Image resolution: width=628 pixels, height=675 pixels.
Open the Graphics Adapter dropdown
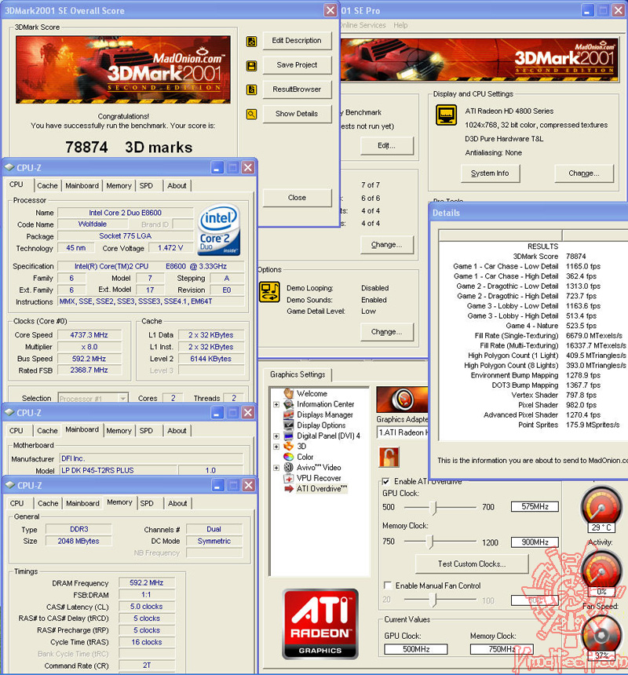402,432
